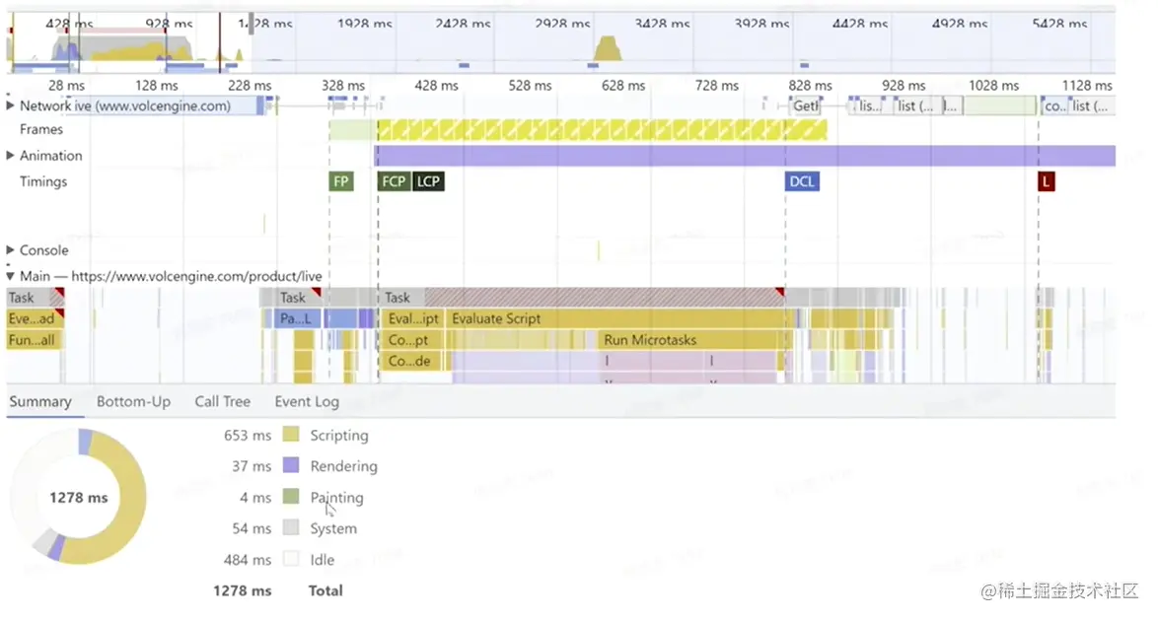This screenshot has height=620, width=1158.
Task: Collapse the Main thread track
Action: tap(10, 276)
